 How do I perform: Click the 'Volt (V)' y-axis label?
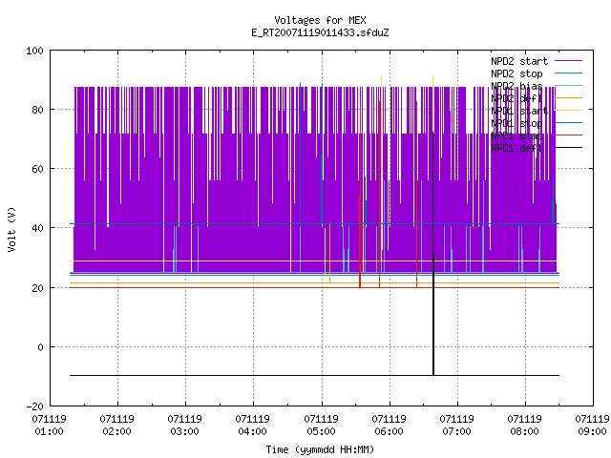tap(11, 229)
